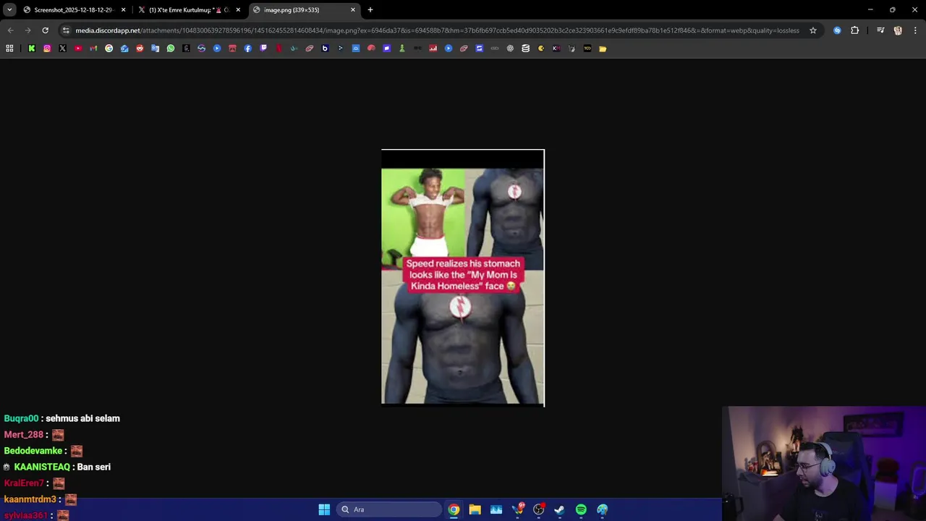Open the Google bookmark icon
926x521 pixels.
pos(109,48)
